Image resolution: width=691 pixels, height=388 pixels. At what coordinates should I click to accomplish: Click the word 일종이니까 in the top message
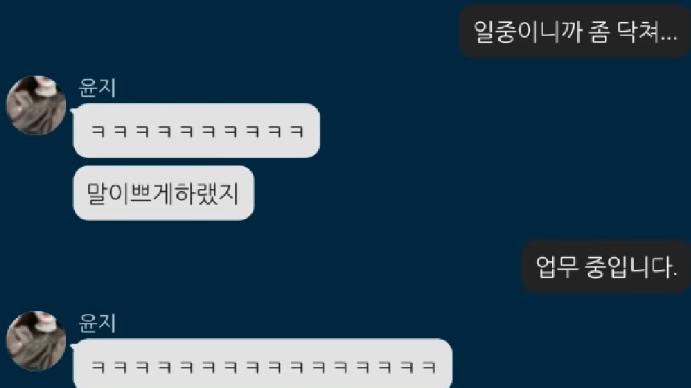coord(527,32)
